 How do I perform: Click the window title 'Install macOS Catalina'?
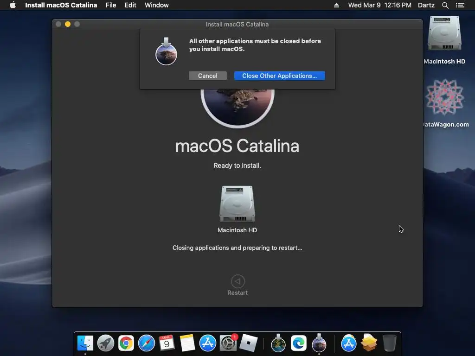point(237,24)
